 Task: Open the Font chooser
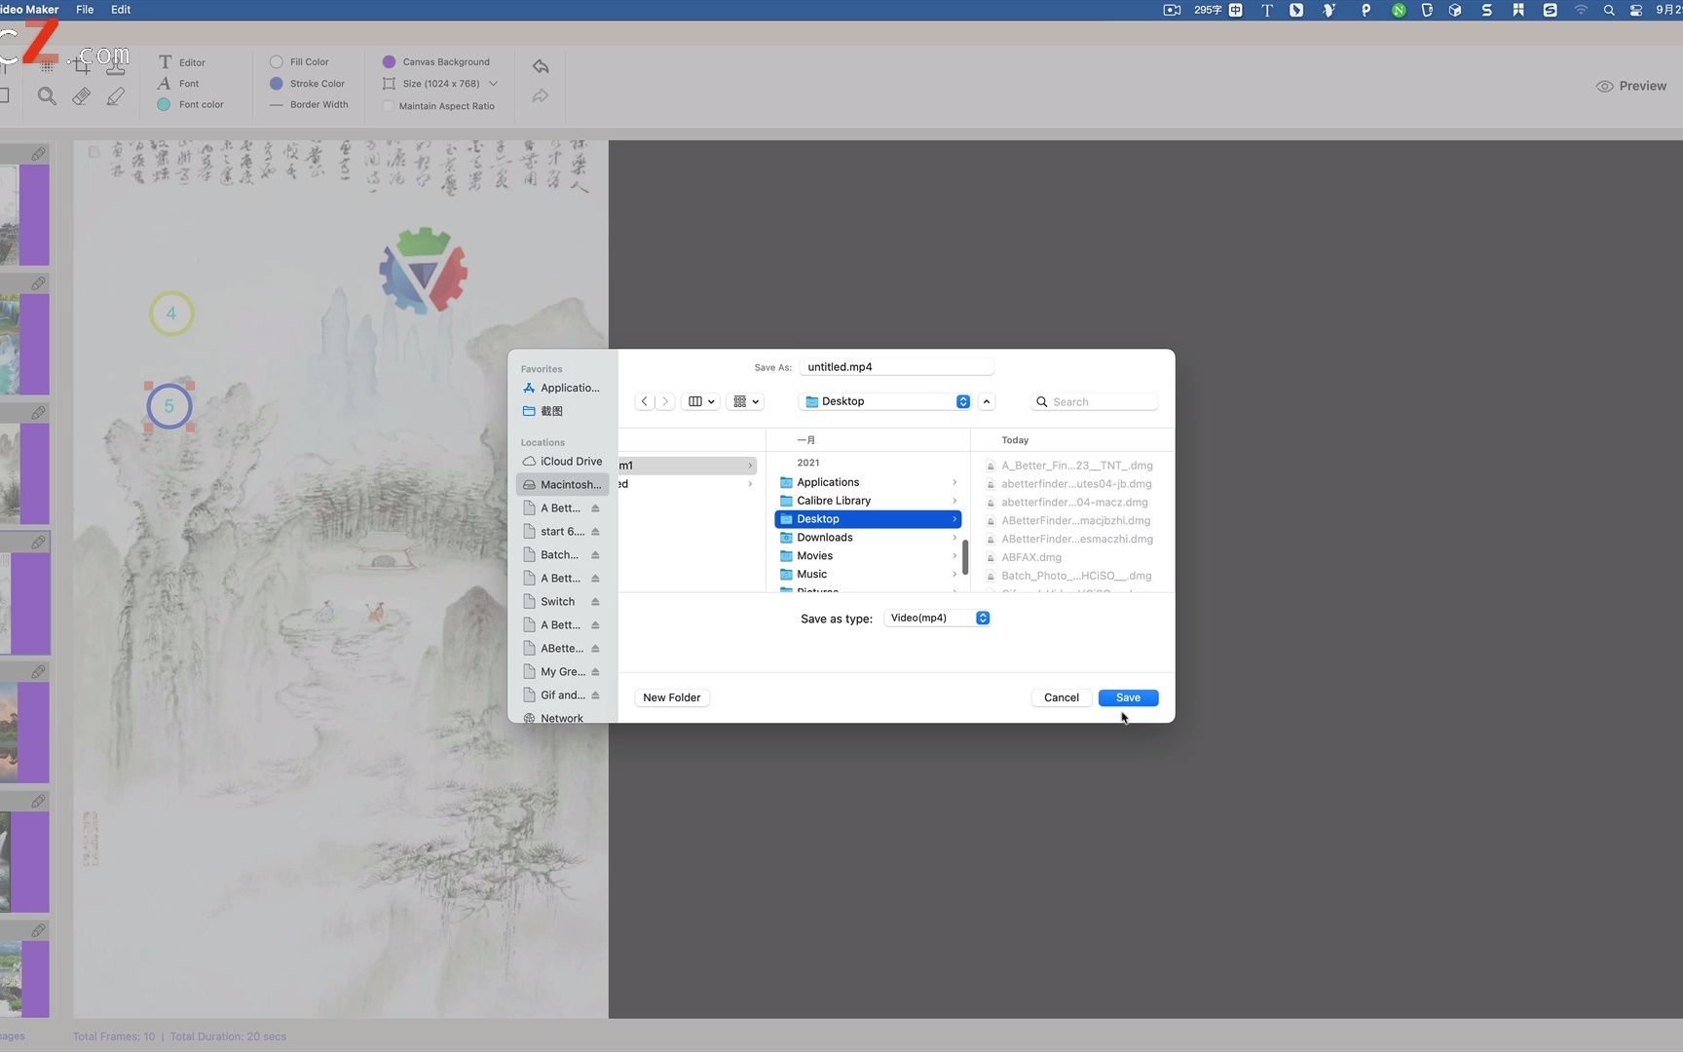(178, 84)
